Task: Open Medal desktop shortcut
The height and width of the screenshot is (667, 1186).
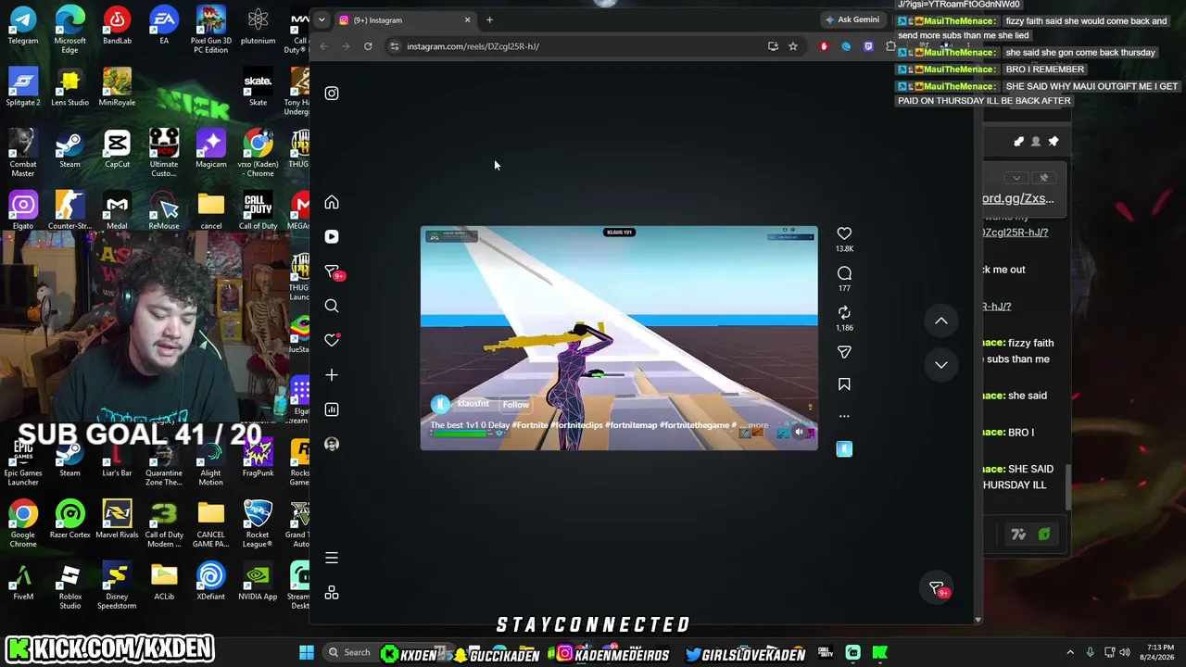Action: [117, 210]
